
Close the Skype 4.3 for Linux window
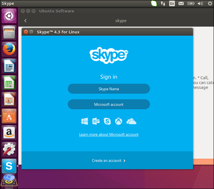point(26,32)
